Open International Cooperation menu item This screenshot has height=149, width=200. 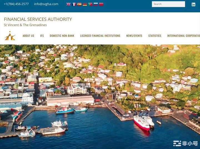(x=184, y=36)
